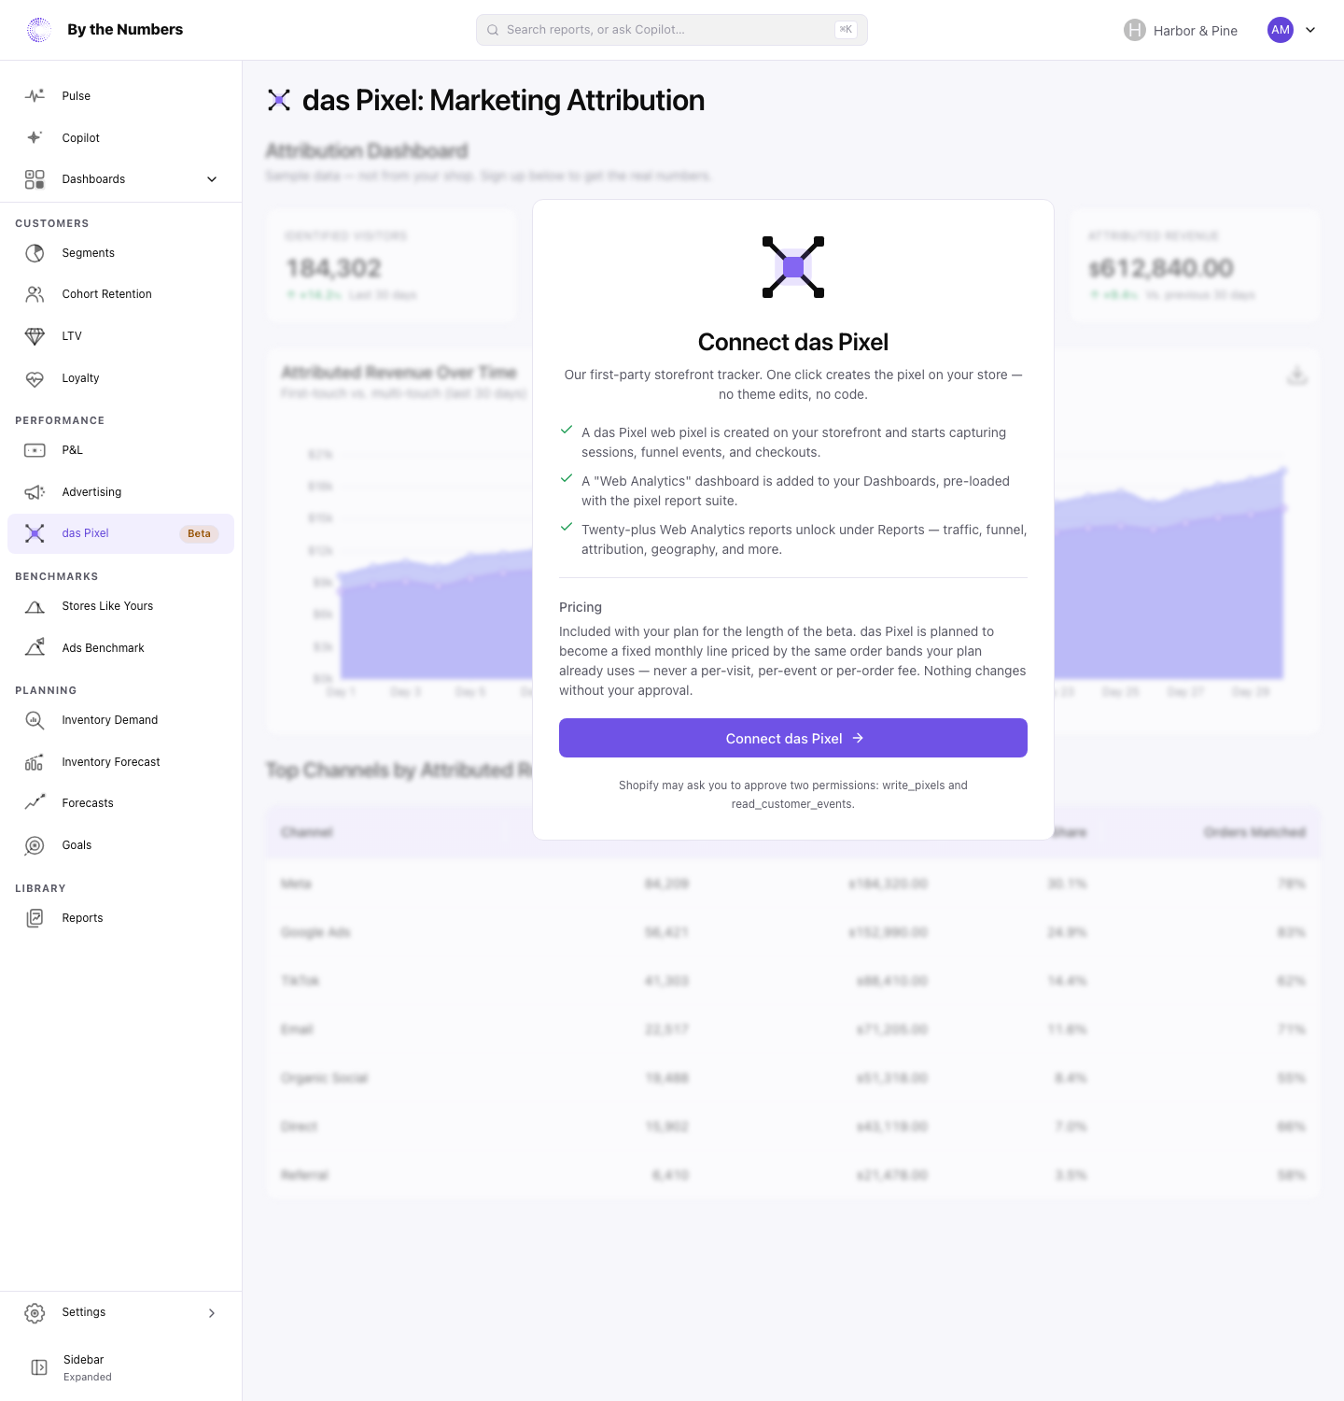Expand the Settings submenu arrow
The width and height of the screenshot is (1344, 1401).
[x=212, y=1312]
